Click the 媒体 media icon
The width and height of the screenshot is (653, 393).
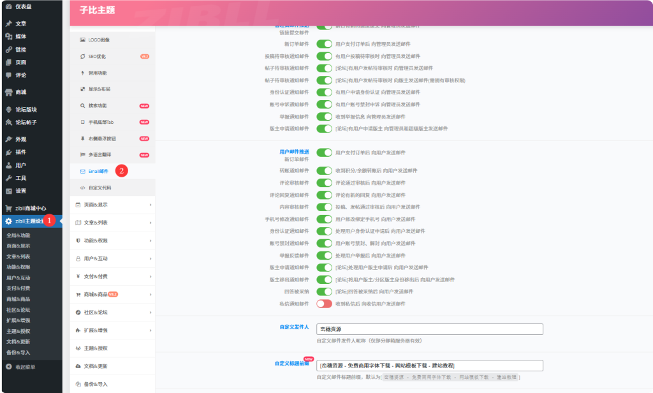pyautogui.click(x=9, y=36)
